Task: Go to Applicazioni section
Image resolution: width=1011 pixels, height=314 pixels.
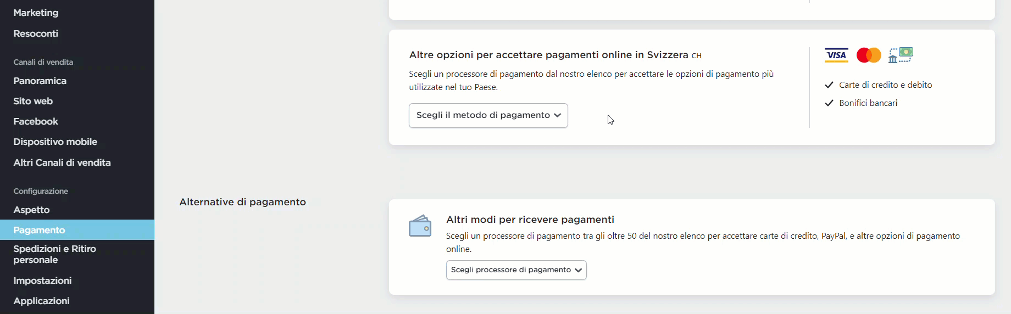Action: [42, 301]
